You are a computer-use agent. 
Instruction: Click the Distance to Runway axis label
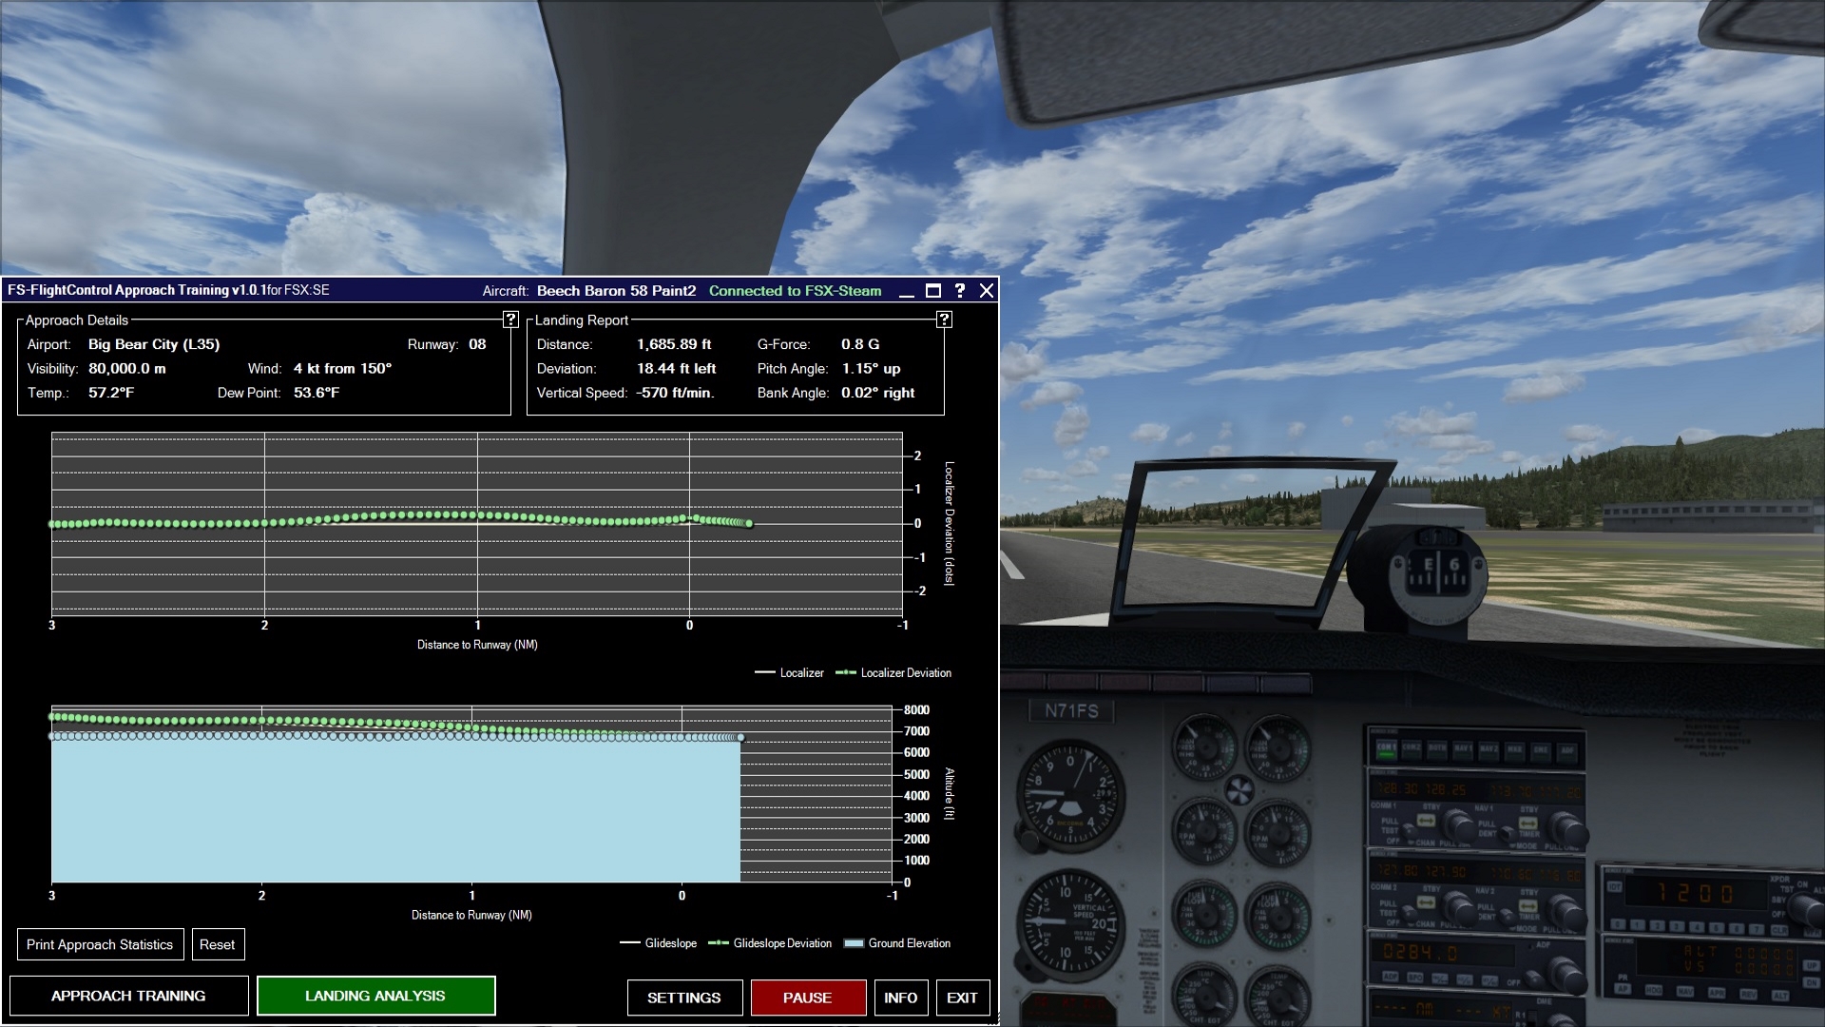(476, 643)
